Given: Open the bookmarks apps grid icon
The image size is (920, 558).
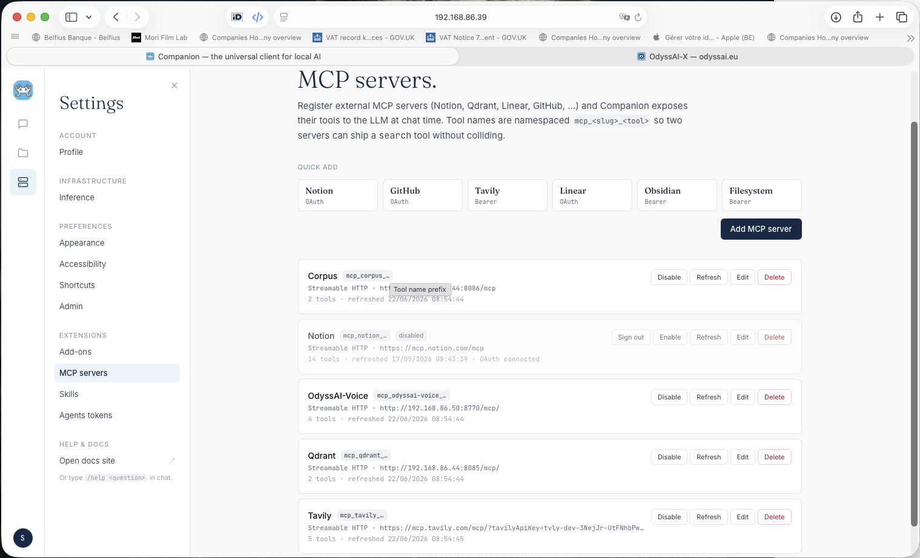Looking at the screenshot, I should (x=15, y=37).
